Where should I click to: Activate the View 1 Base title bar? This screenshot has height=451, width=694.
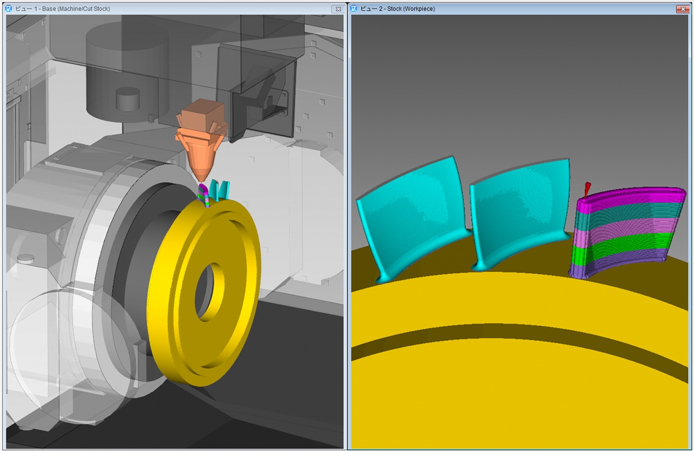click(163, 9)
